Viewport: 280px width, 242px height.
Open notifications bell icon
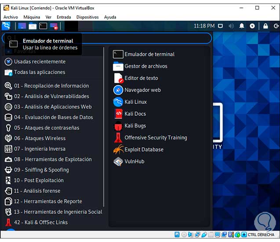click(242, 26)
